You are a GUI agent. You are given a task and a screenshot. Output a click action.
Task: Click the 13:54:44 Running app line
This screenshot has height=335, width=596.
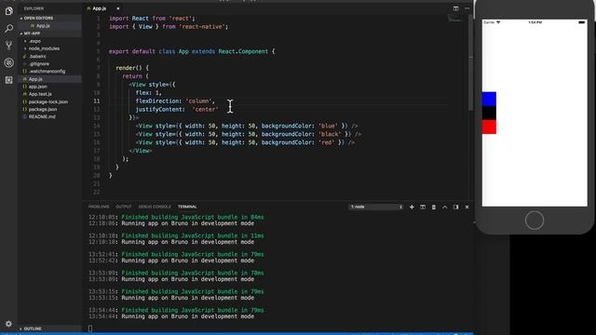pos(171,316)
